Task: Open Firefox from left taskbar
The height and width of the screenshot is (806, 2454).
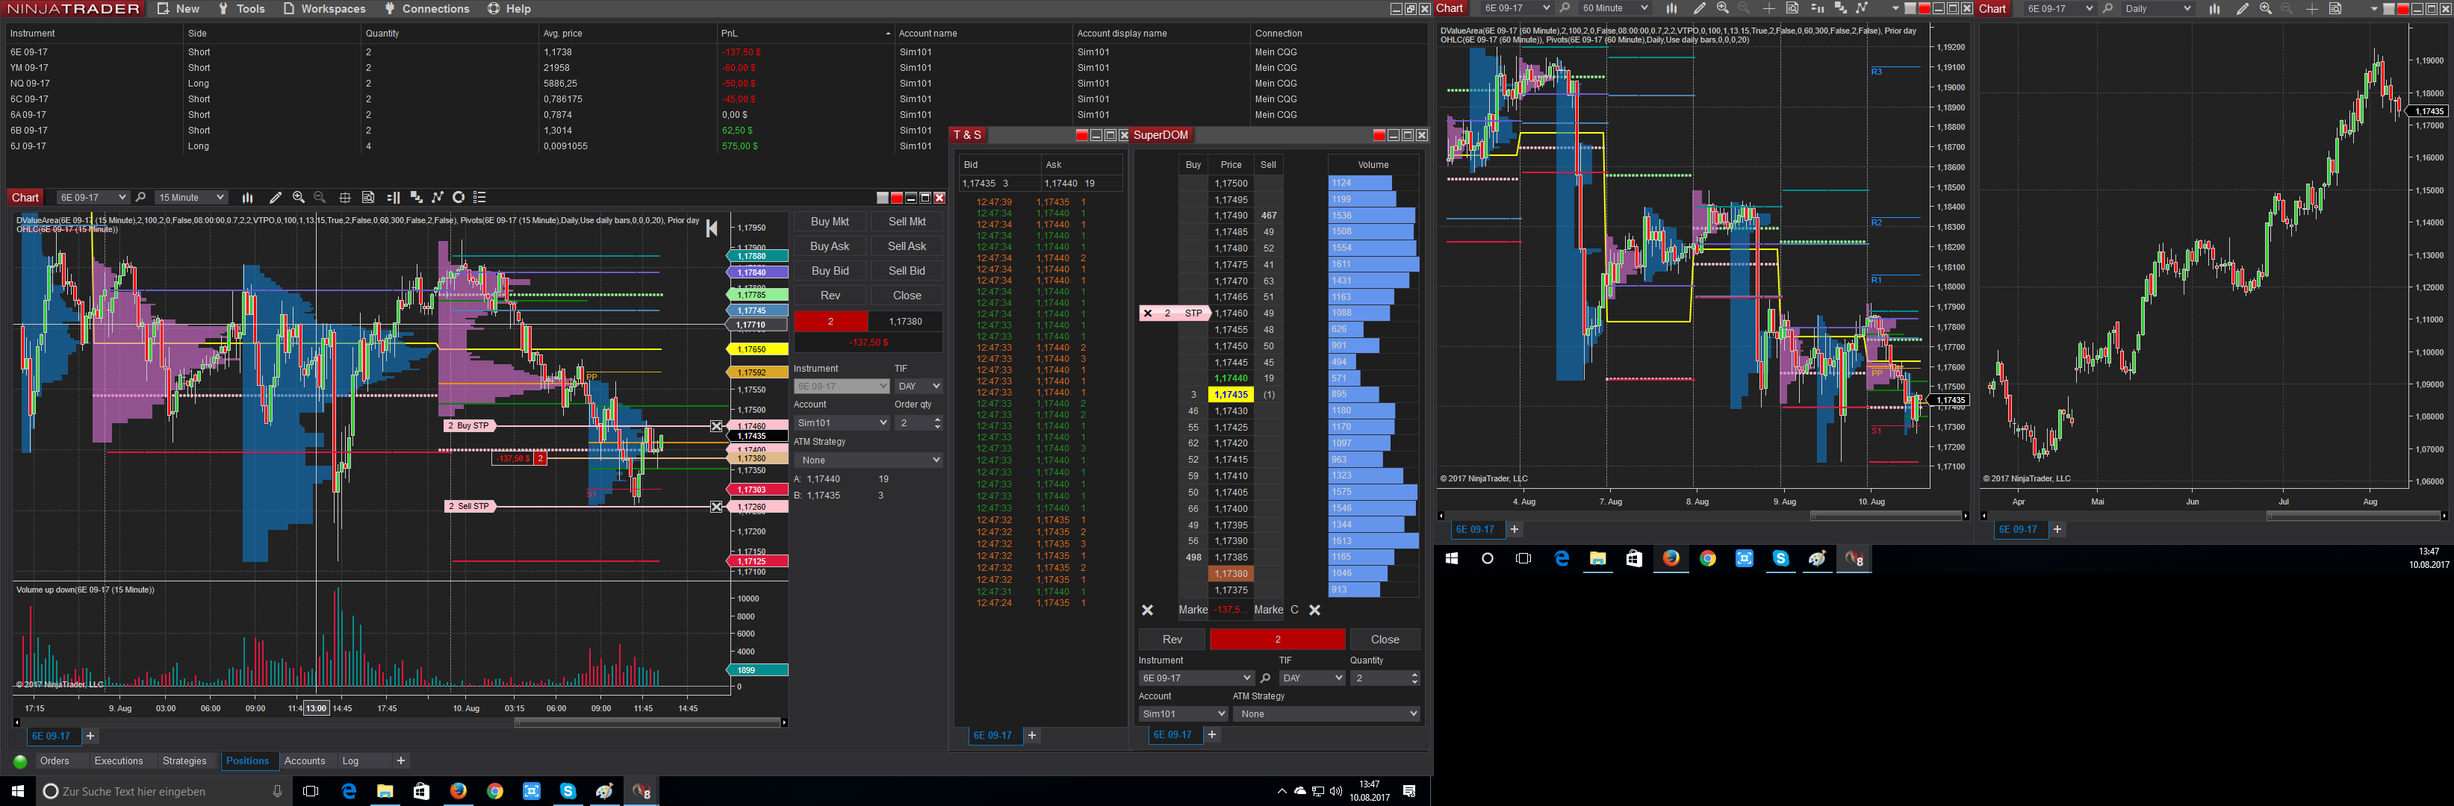Action: (x=459, y=791)
